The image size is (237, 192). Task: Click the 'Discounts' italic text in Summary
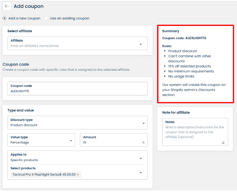(207, 90)
